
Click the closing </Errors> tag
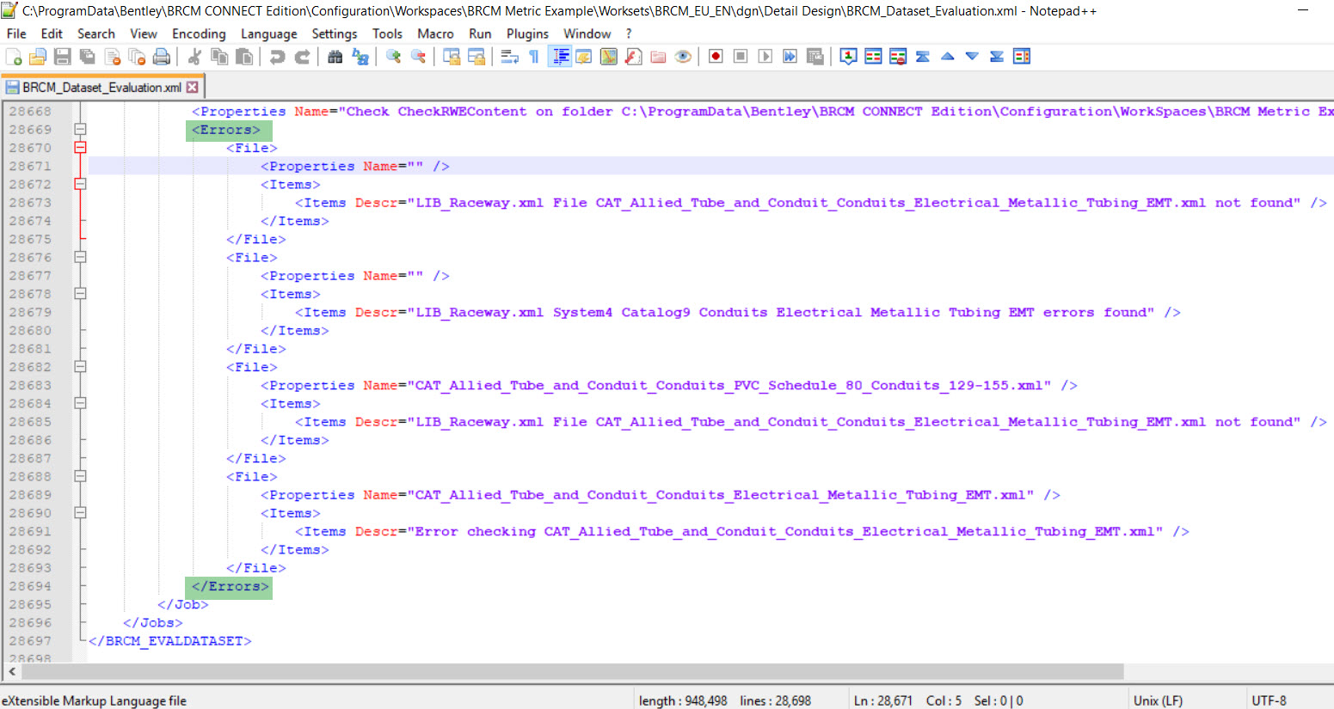click(230, 586)
